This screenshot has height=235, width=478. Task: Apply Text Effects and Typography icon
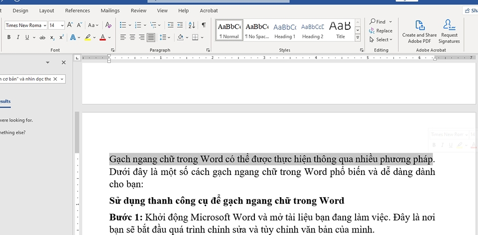(73, 37)
